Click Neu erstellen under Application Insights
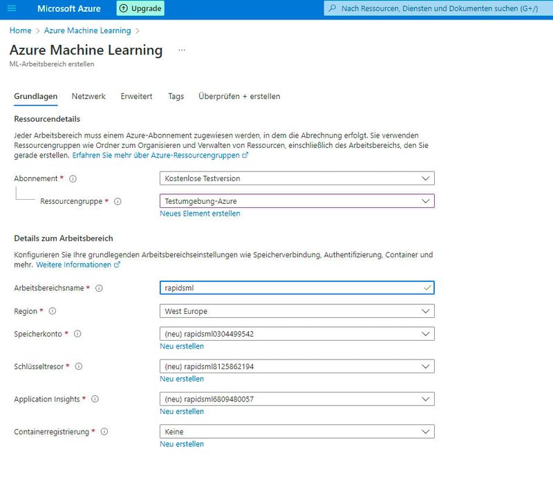 (182, 411)
